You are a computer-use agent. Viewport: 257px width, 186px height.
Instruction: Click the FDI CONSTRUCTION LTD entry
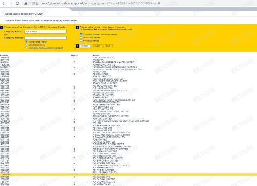coord(106,154)
